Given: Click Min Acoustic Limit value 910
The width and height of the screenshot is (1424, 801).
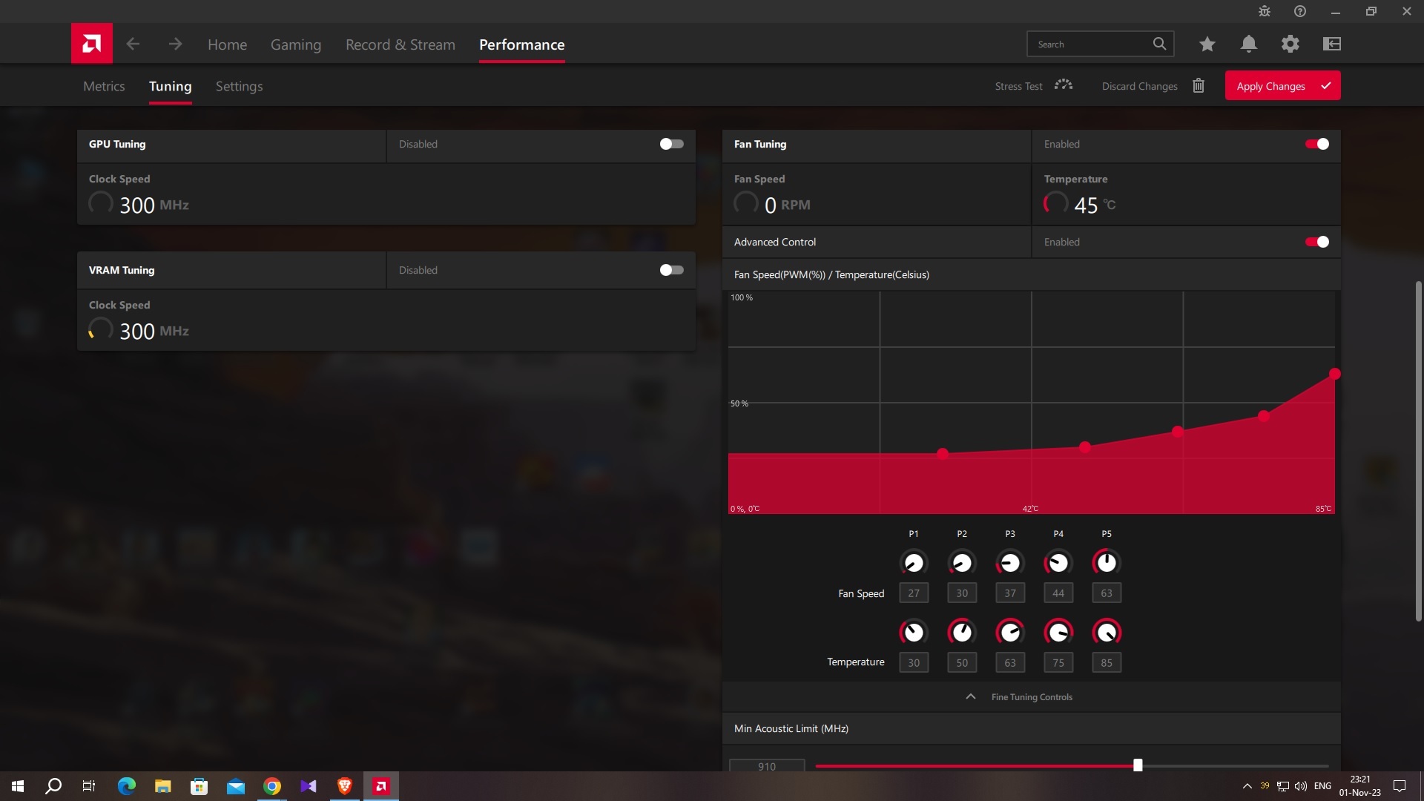Looking at the screenshot, I should [767, 765].
